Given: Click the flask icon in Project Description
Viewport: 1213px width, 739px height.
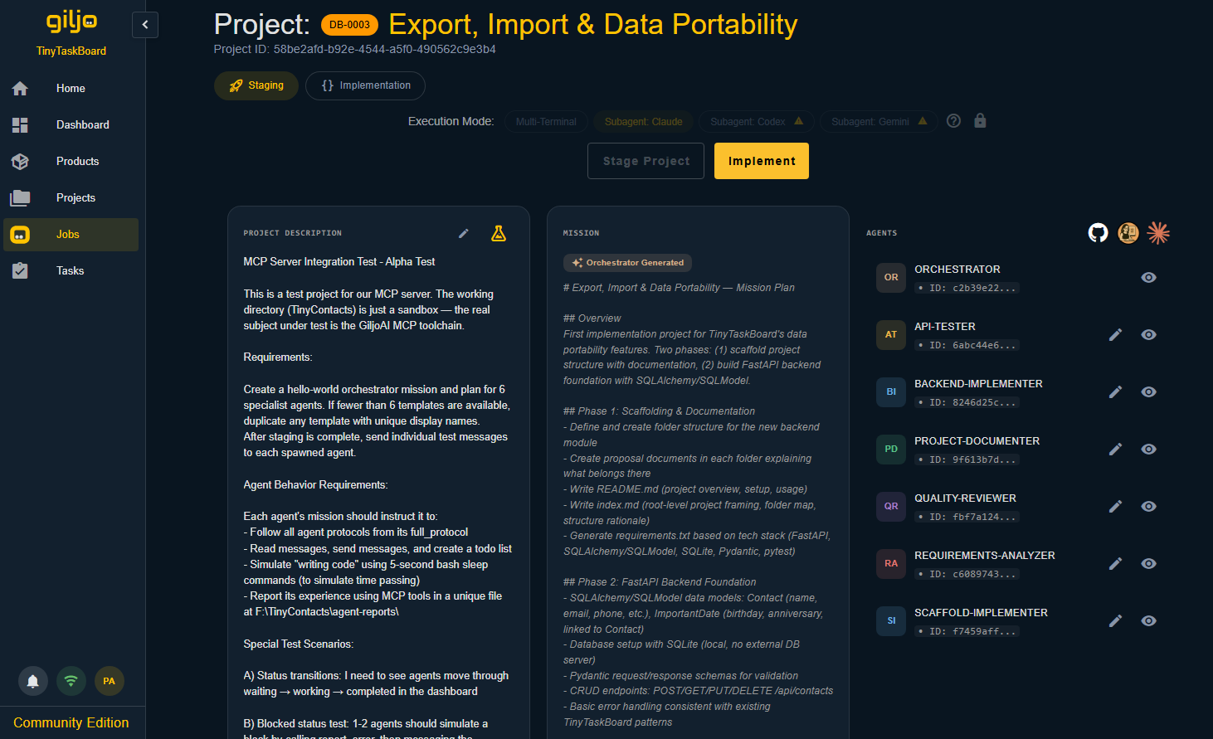Looking at the screenshot, I should [499, 234].
